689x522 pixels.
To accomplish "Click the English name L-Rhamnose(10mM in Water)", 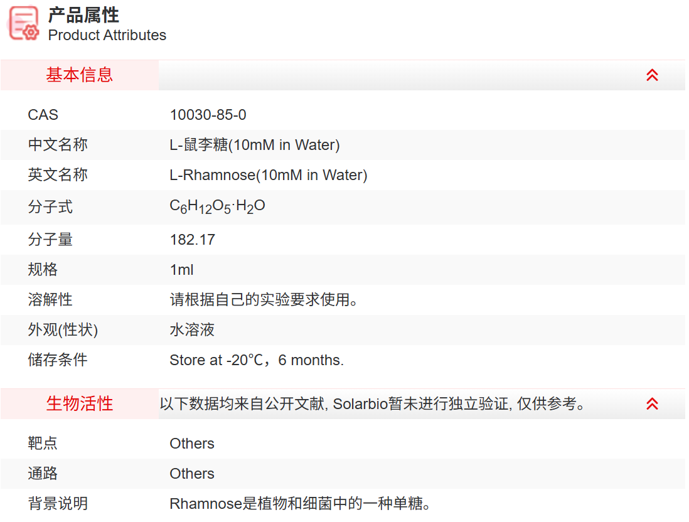I will tap(269, 175).
